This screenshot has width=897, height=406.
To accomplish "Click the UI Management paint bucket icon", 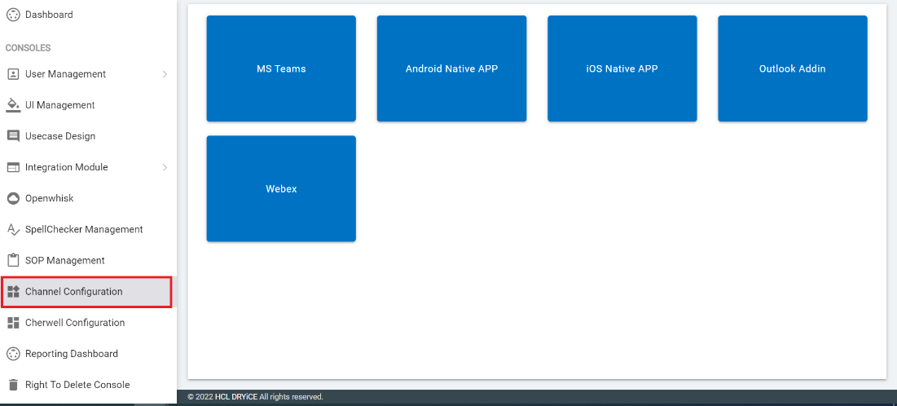I will click(13, 105).
